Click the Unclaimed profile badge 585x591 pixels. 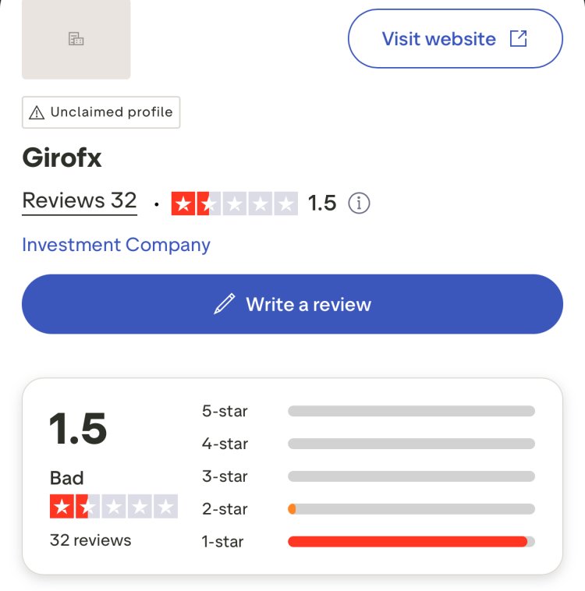(101, 112)
